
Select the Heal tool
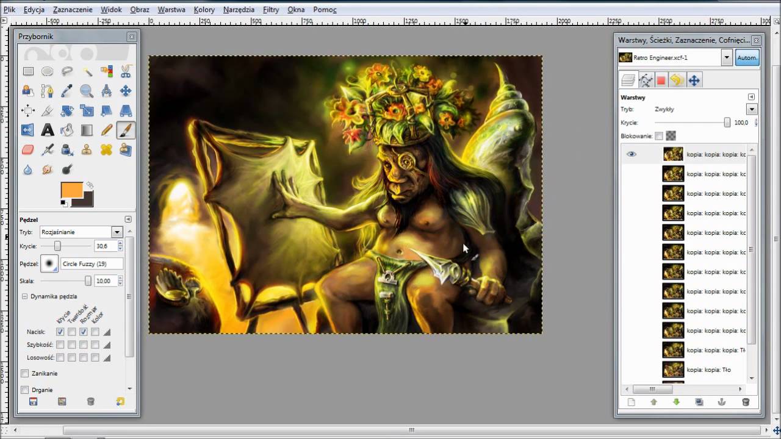coord(106,149)
